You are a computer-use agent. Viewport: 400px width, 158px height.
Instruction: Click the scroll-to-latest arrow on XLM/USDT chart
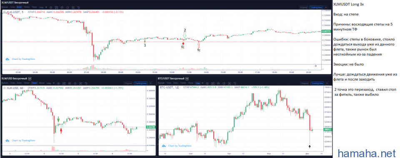[315, 66]
